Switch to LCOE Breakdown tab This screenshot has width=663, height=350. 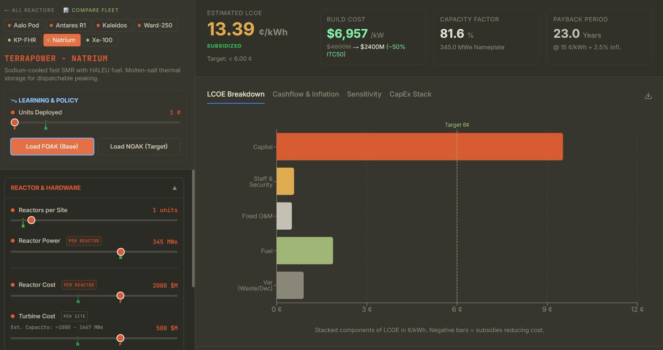coord(236,94)
